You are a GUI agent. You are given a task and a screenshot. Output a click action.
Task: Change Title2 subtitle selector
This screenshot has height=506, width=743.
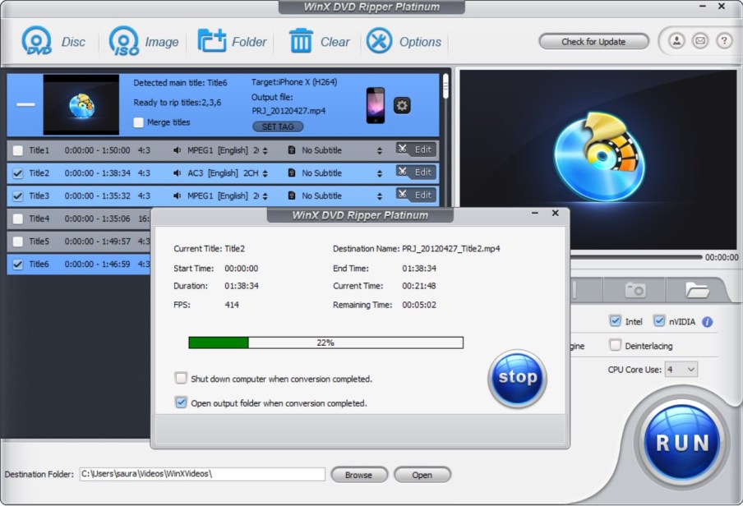[x=380, y=173]
